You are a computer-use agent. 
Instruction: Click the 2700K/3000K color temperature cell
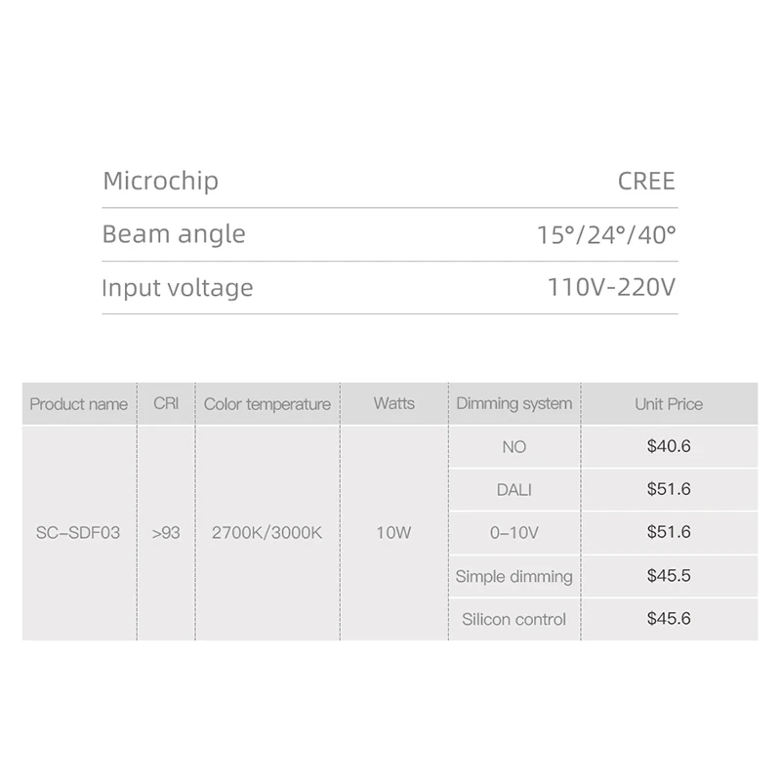[267, 533]
